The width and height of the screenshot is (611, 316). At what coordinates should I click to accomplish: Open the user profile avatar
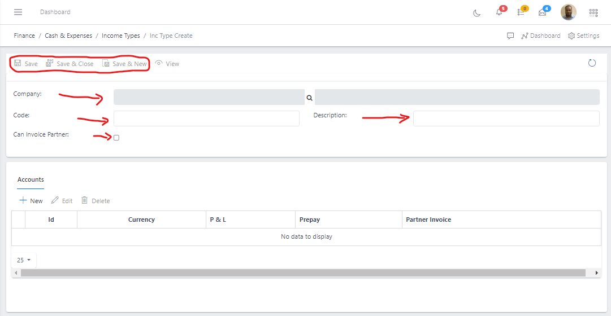tap(568, 12)
